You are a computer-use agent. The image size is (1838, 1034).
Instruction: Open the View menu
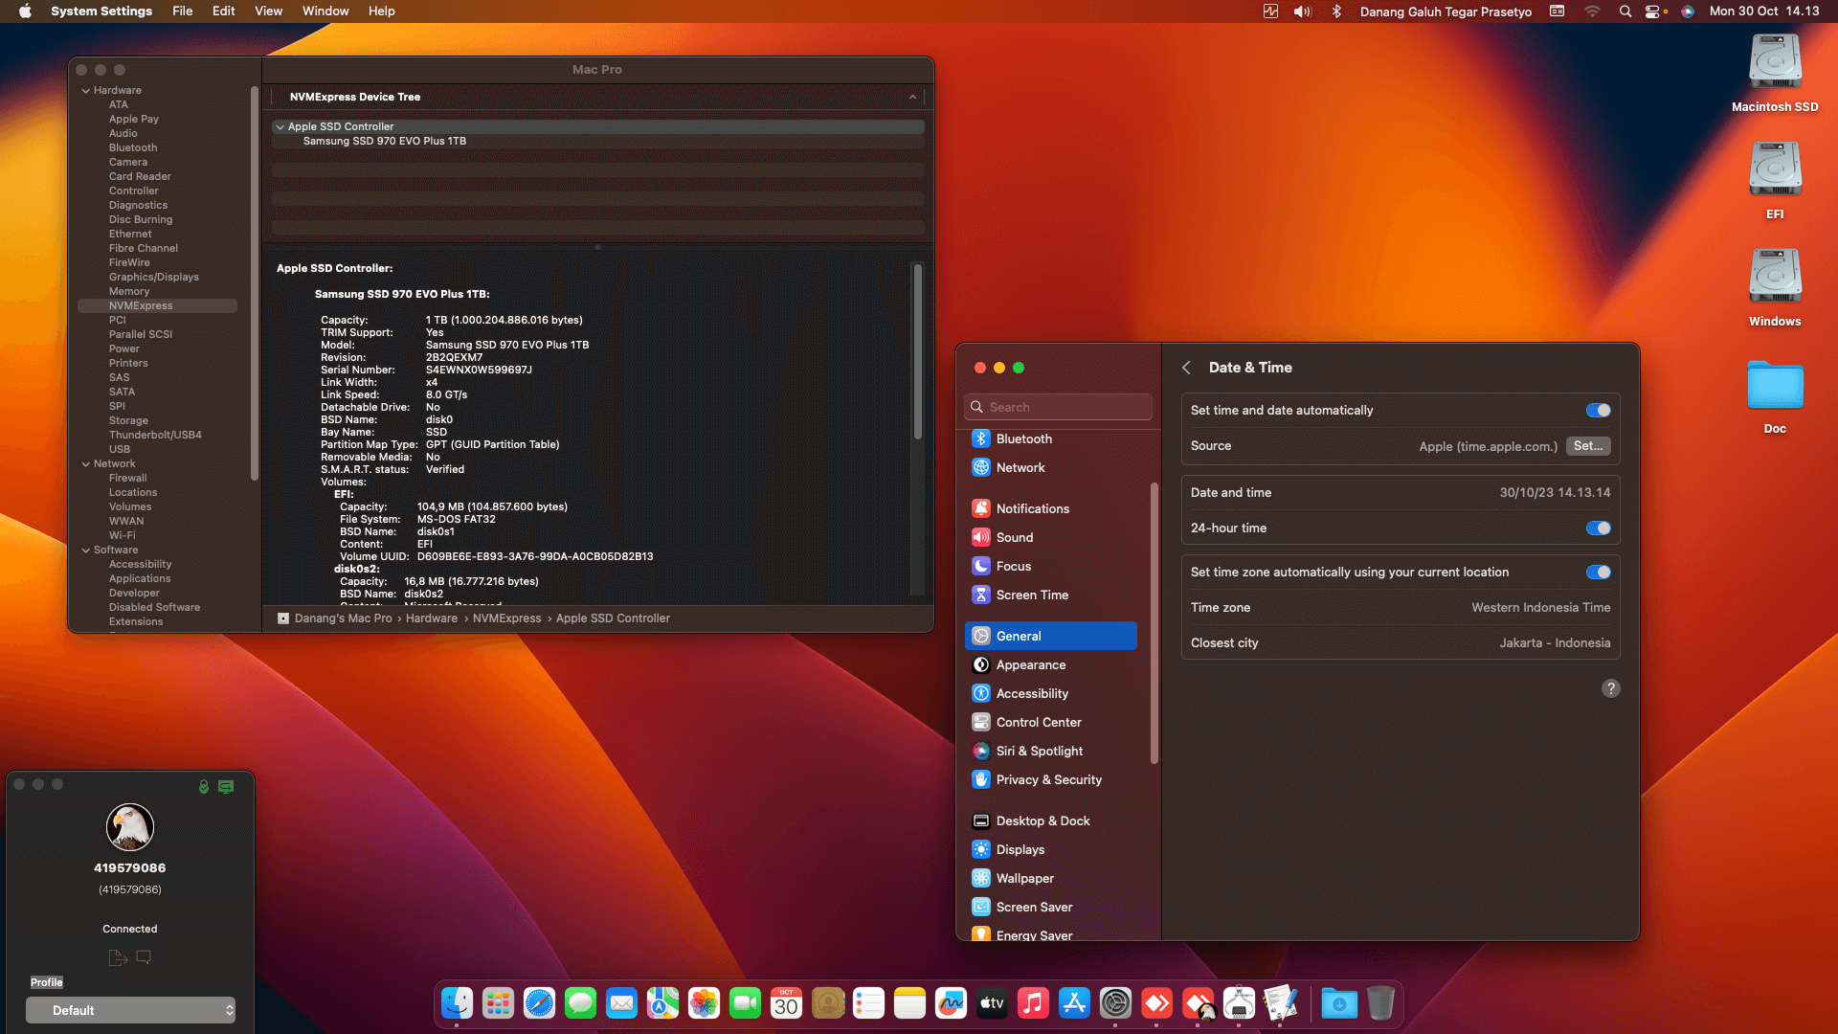[268, 11]
